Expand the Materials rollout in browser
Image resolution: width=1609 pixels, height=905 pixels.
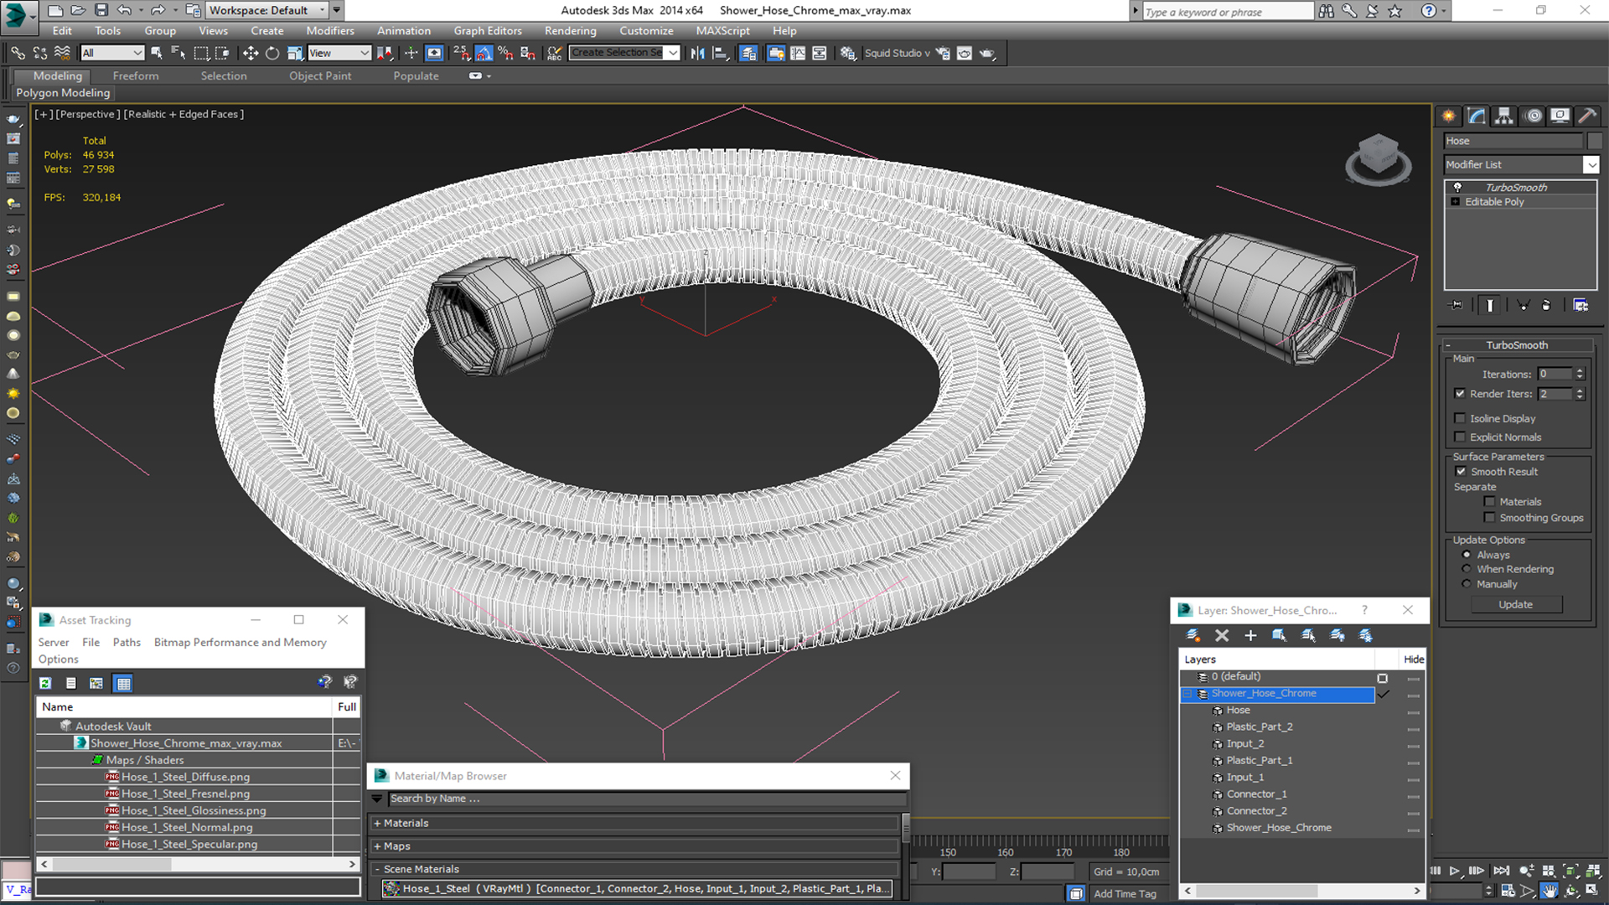406,823
